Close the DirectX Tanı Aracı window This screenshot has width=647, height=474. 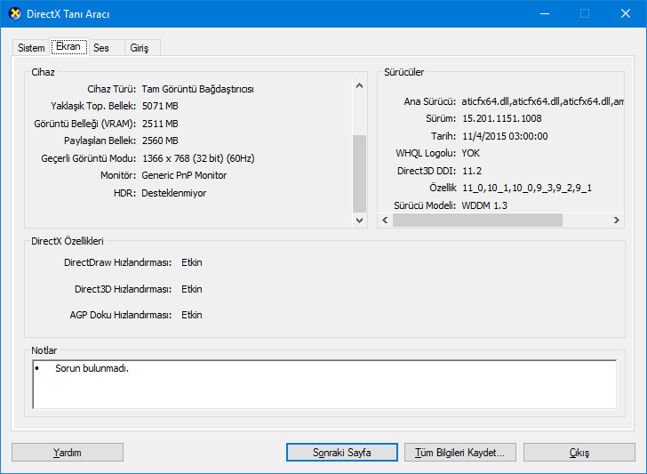pos(626,13)
